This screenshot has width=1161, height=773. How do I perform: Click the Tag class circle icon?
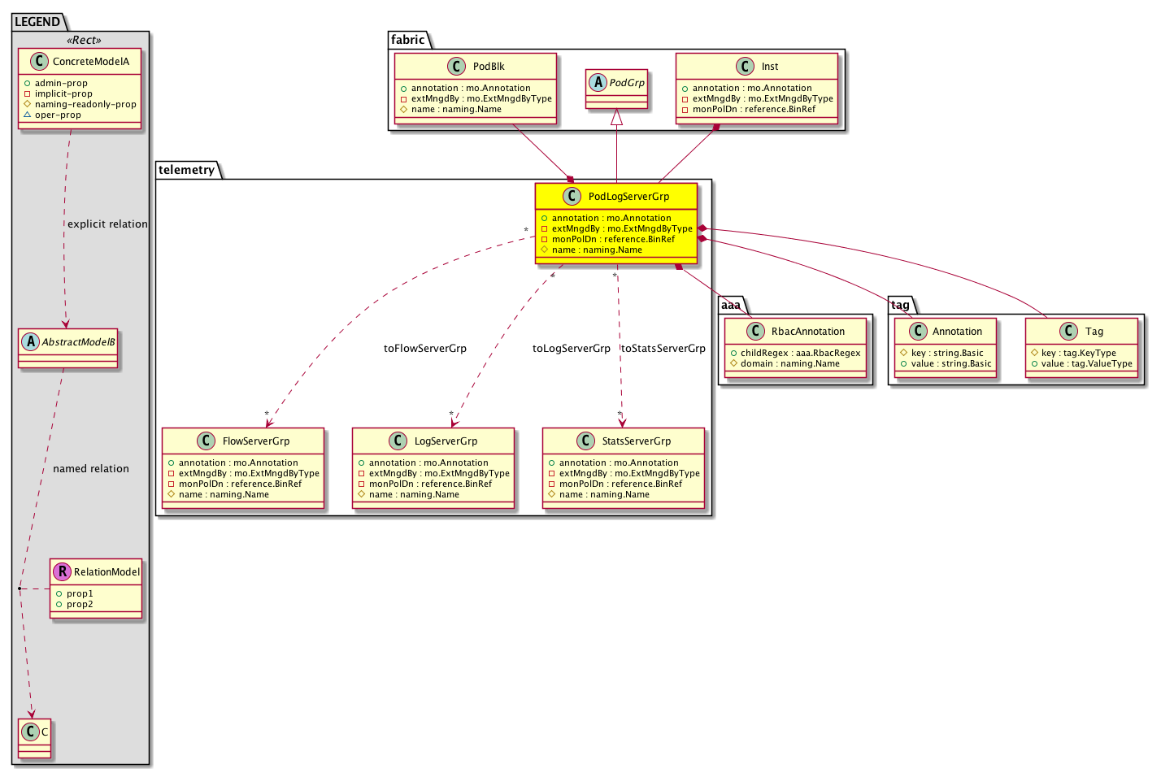1069,332
